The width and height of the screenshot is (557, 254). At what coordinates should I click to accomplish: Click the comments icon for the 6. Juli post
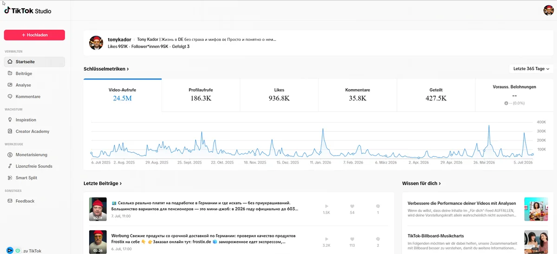click(x=378, y=239)
